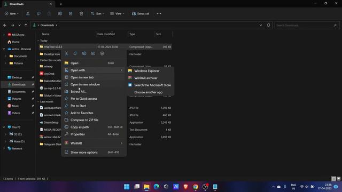Select Open with menu entry
Image resolution: width=342 pixels, height=192 pixels.
[94, 70]
